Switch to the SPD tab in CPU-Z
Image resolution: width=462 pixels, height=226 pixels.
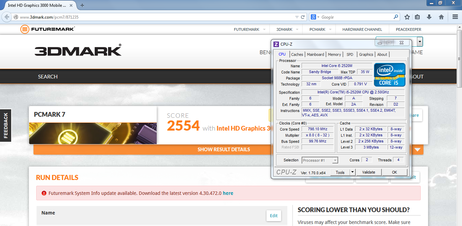pyautogui.click(x=350, y=54)
